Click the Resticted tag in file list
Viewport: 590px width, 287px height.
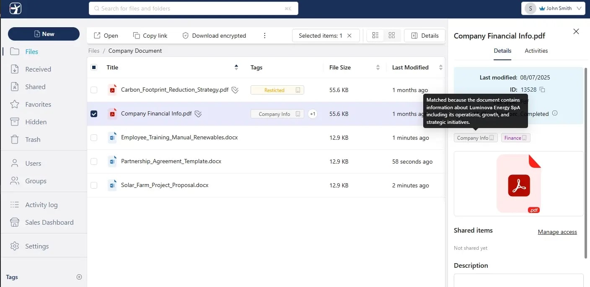point(277,90)
